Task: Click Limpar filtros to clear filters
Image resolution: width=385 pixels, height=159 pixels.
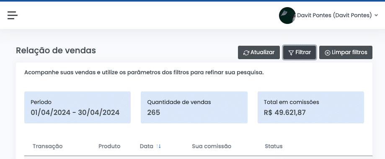Action: tap(346, 52)
